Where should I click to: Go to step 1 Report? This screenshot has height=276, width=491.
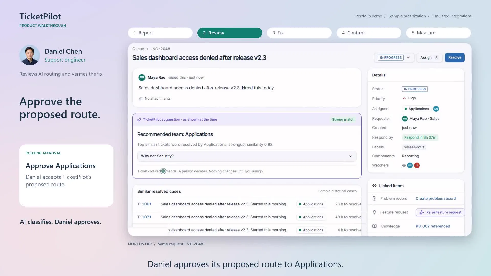pos(160,33)
